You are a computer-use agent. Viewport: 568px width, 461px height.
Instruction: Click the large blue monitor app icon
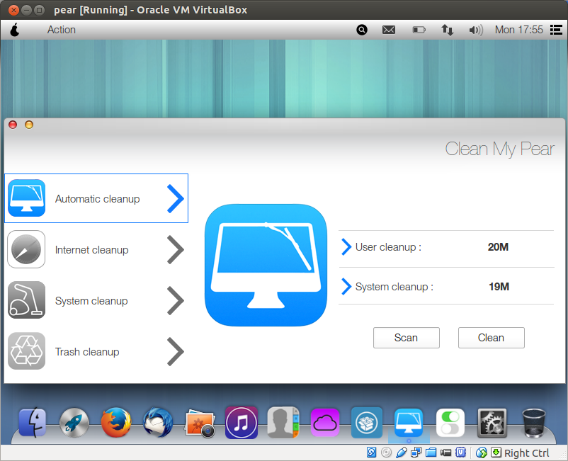(266, 265)
